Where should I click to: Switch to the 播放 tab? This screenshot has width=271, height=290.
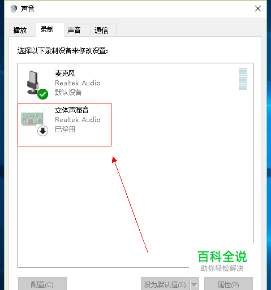pos(20,30)
